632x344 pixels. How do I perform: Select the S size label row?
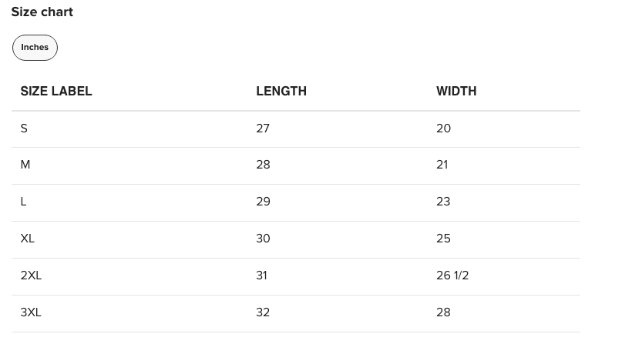tap(24, 129)
